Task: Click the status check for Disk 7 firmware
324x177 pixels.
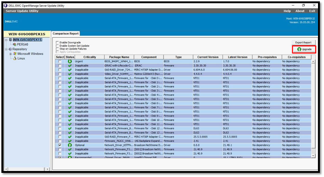Action: [70, 107]
